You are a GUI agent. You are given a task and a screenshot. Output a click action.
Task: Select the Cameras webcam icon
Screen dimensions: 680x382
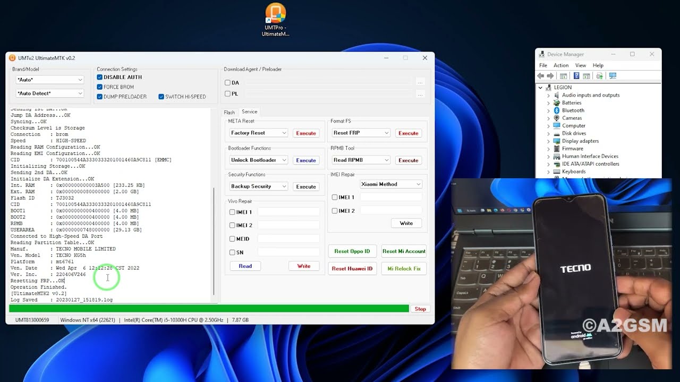[x=557, y=118]
